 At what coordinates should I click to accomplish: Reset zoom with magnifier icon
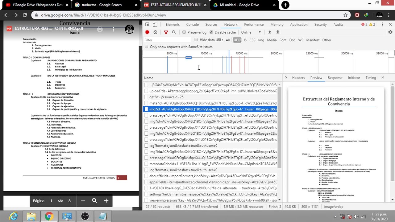(94, 201)
